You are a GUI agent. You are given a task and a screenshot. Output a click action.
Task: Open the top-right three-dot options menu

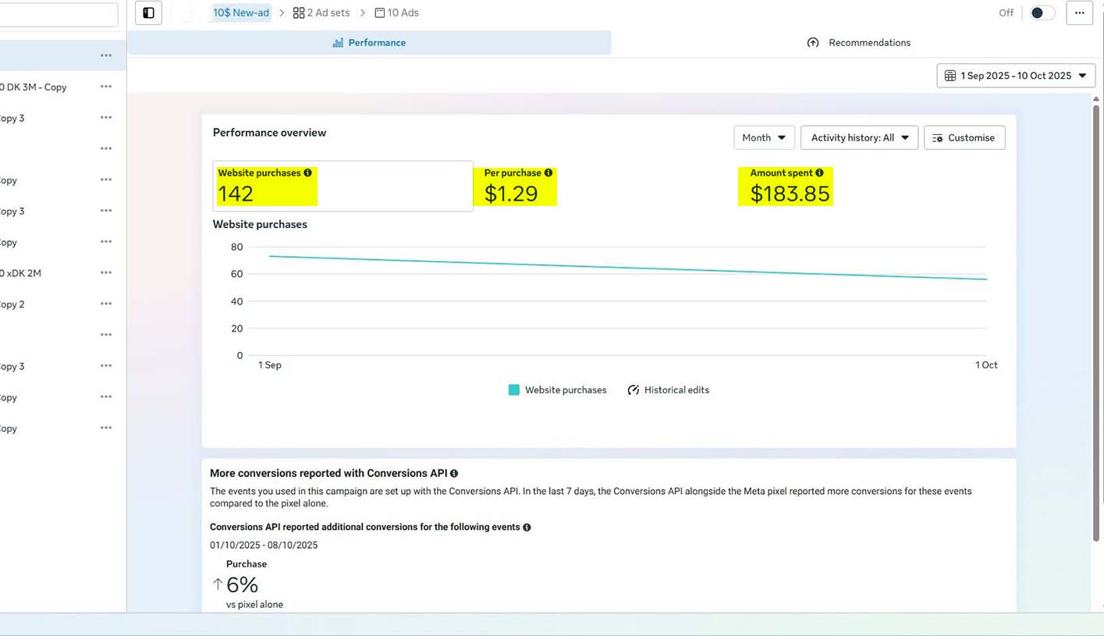pos(1079,12)
